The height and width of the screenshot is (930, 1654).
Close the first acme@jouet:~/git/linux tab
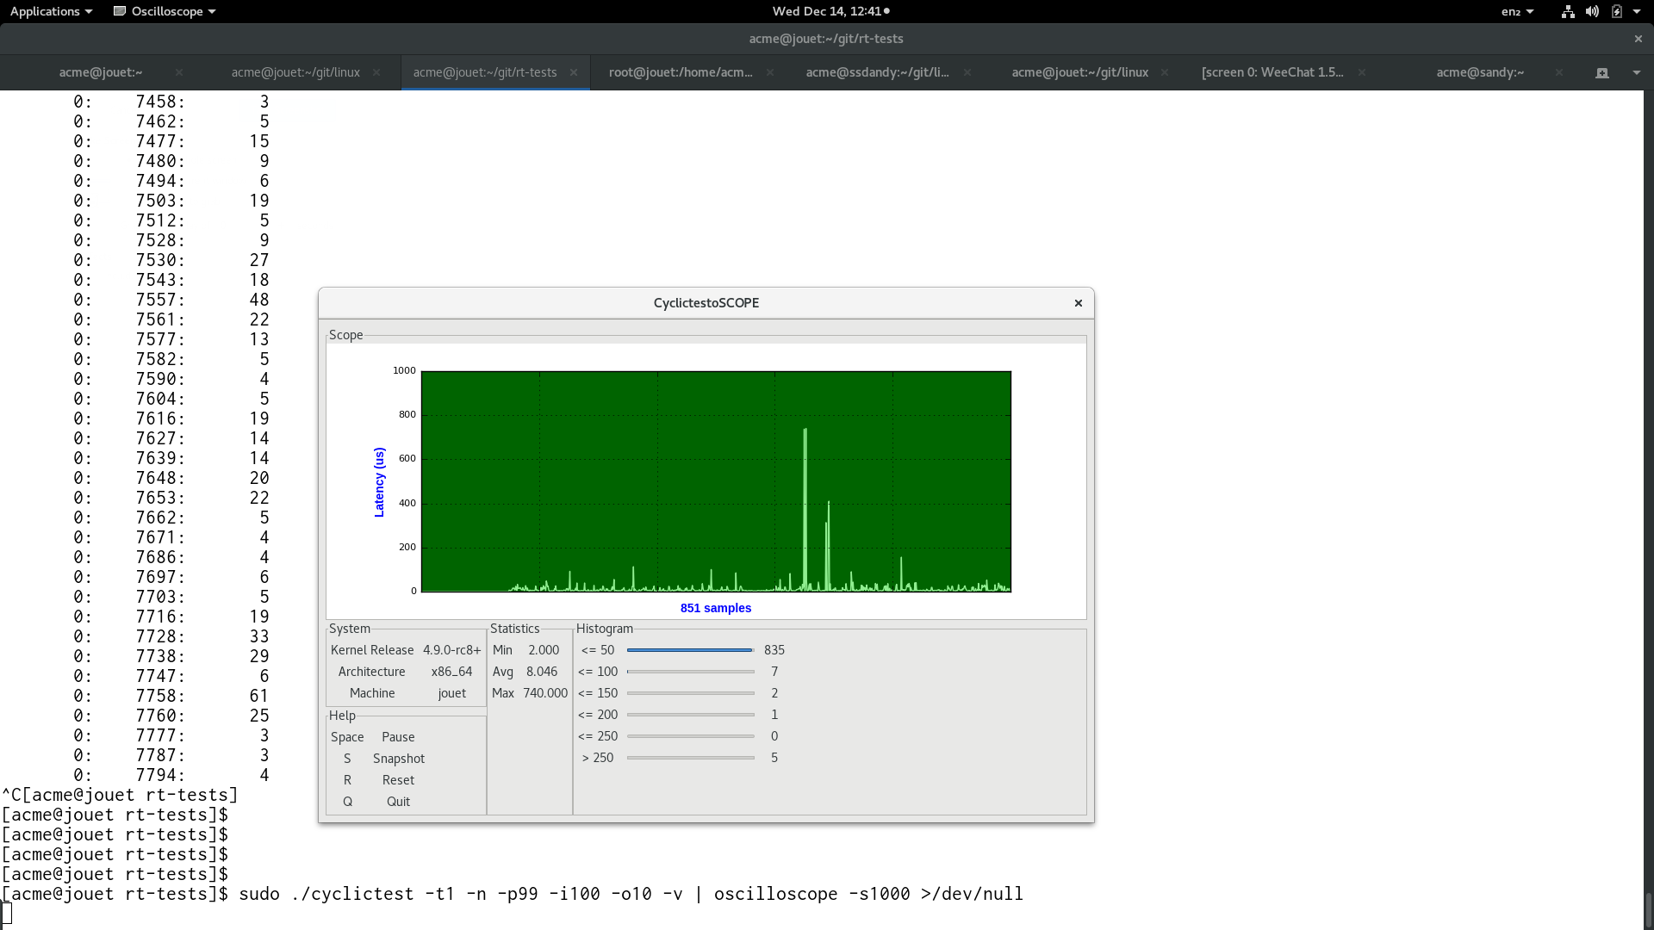point(376,72)
